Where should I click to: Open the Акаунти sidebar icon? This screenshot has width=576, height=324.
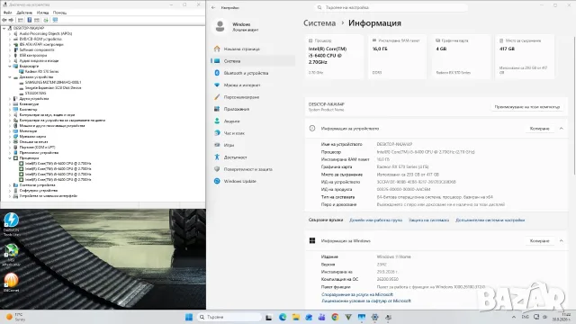[x=217, y=121]
